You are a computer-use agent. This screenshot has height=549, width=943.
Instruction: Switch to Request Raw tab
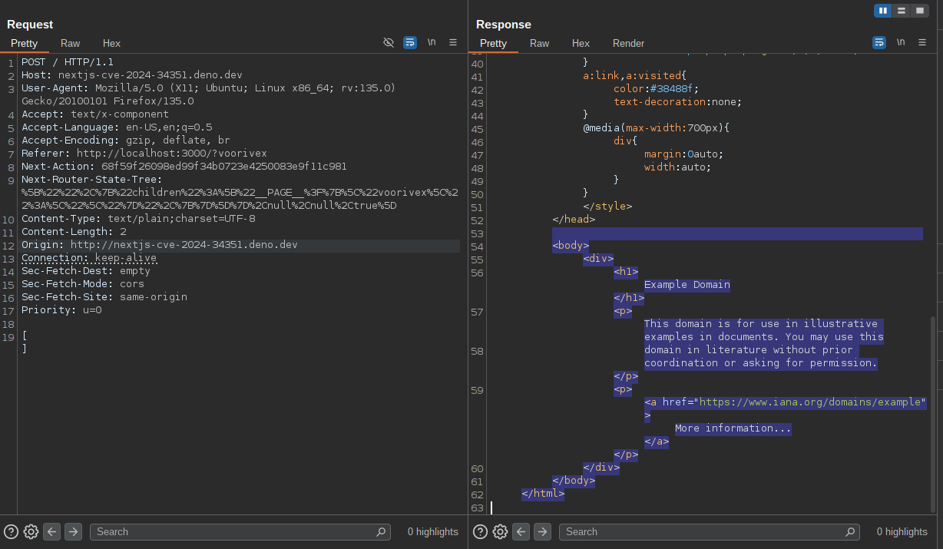click(70, 44)
